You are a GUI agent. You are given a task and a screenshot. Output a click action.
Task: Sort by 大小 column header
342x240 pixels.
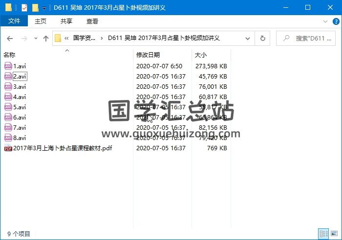coord(201,55)
